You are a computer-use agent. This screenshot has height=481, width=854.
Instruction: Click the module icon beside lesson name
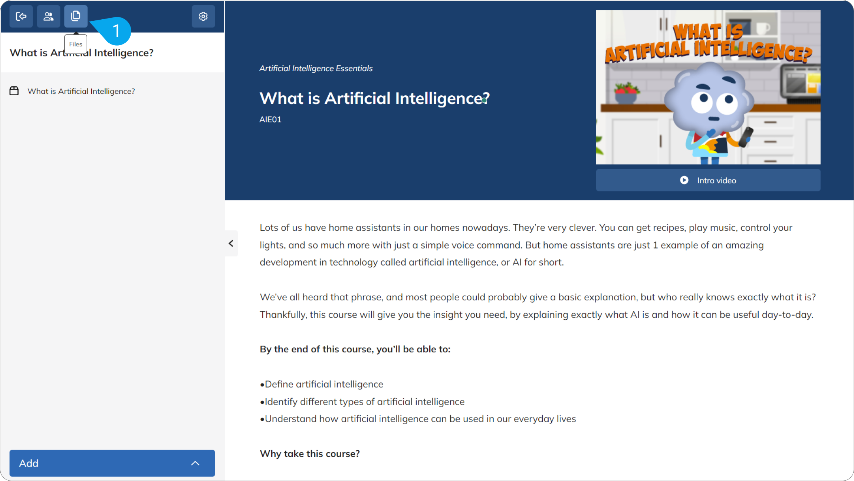(14, 91)
